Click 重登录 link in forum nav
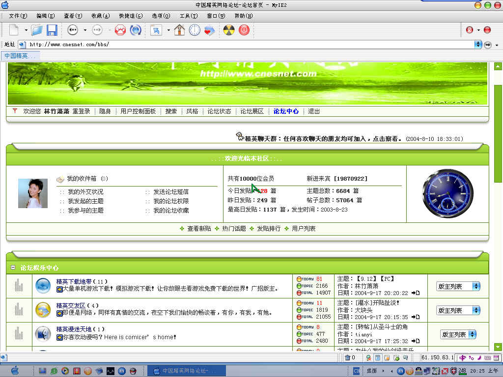 (81, 111)
